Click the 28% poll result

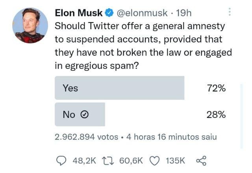click(x=216, y=114)
